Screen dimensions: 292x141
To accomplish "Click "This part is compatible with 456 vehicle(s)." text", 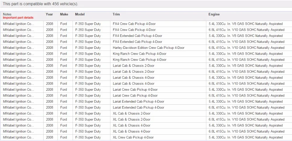I will point(41,4).
